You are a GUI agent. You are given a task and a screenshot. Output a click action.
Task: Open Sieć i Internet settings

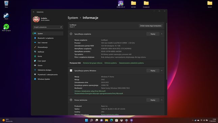pyautogui.click(x=48, y=43)
